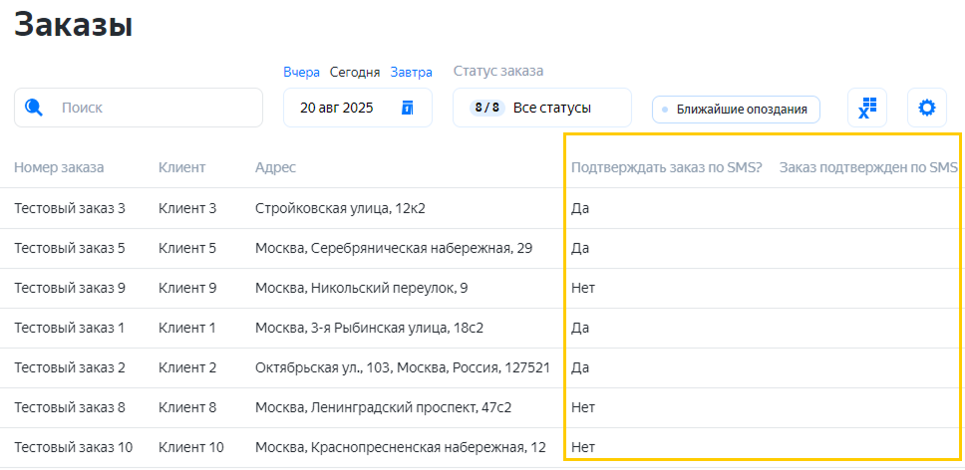Open the calendar date picker icon
The image size is (965, 470).
coord(407,108)
